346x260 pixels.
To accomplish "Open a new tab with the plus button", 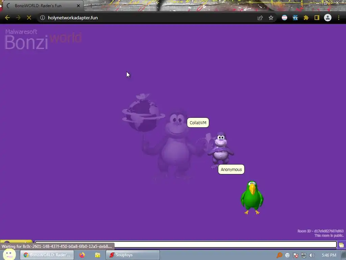I will click(x=91, y=6).
